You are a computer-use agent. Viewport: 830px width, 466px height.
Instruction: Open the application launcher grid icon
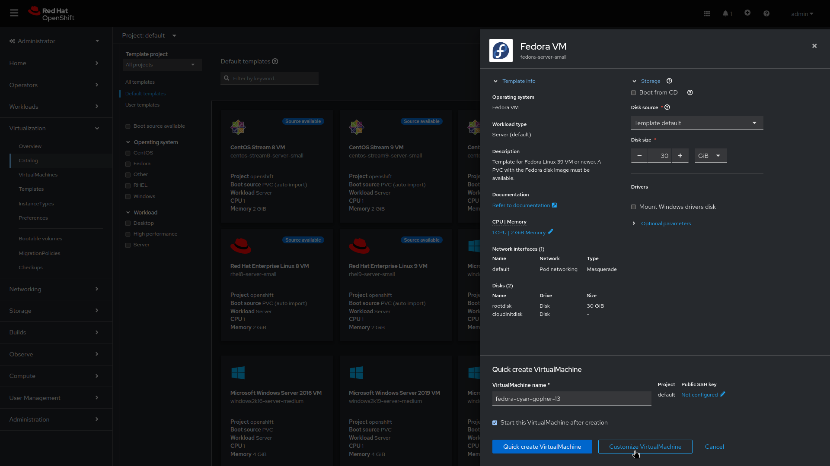pyautogui.click(x=706, y=13)
